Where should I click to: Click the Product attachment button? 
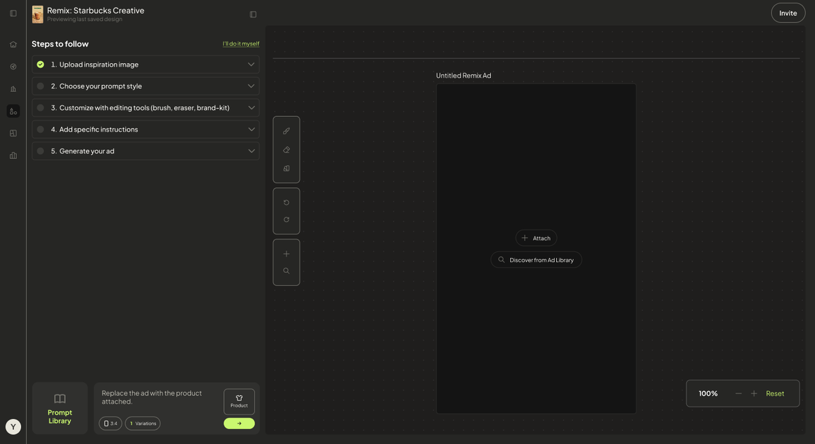click(239, 401)
